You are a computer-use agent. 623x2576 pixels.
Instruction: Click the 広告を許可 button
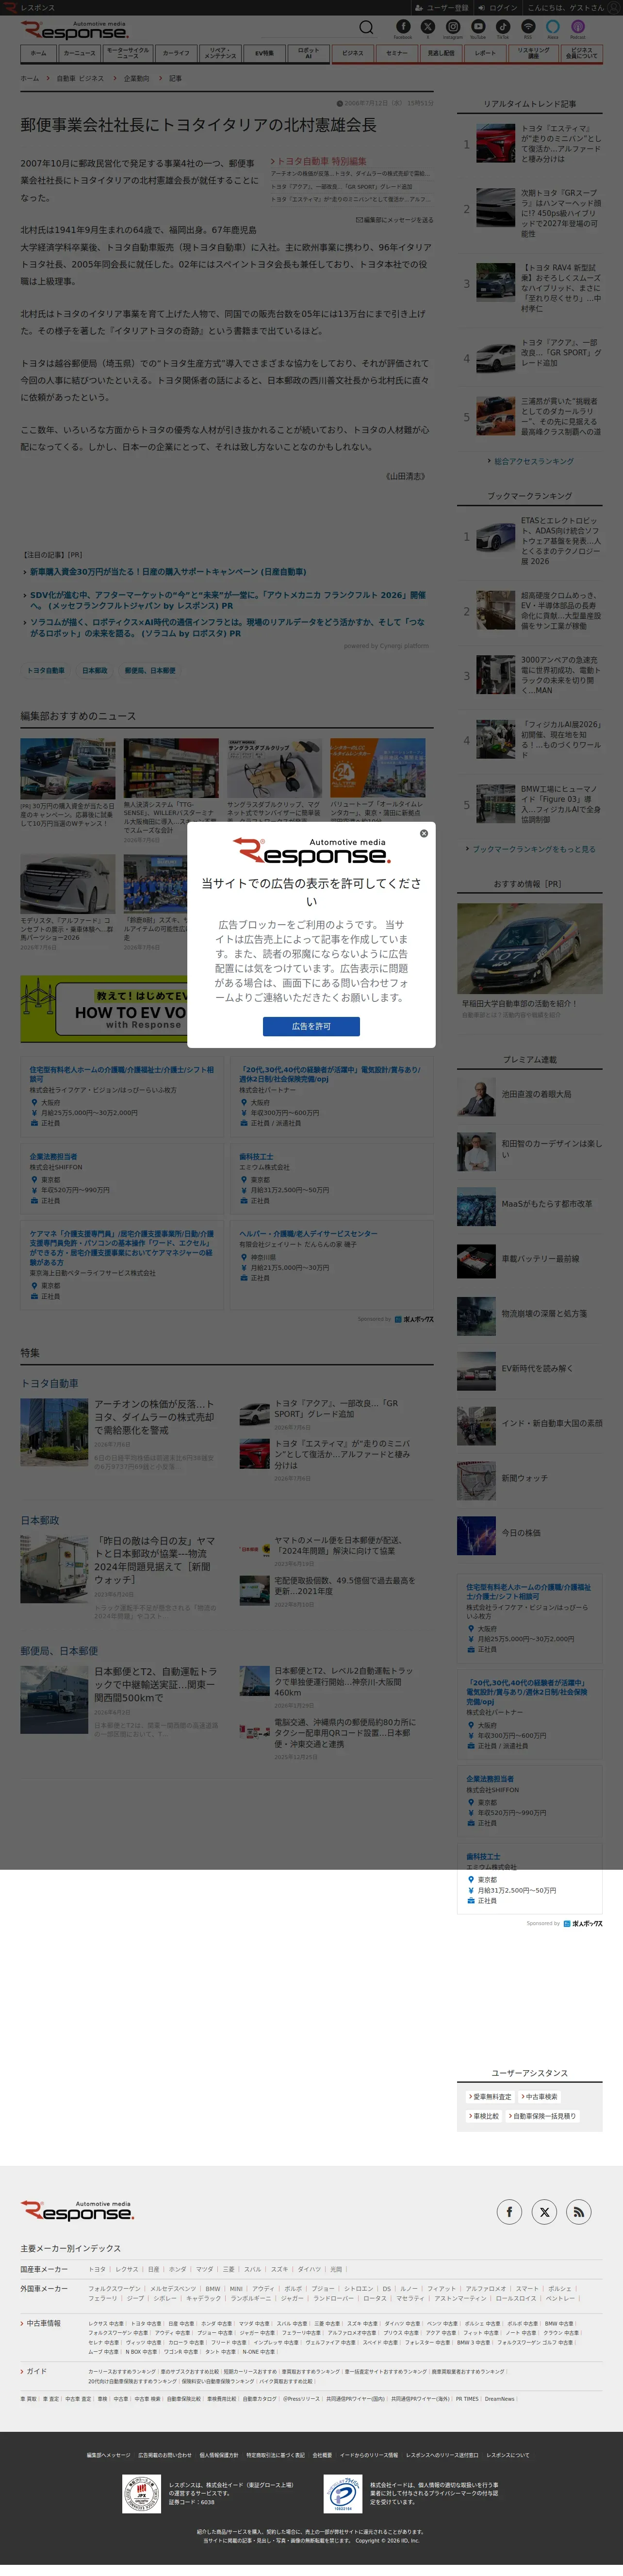tap(311, 1026)
